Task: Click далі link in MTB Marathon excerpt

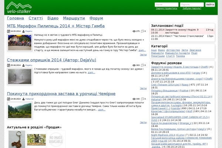Action: [142, 50]
